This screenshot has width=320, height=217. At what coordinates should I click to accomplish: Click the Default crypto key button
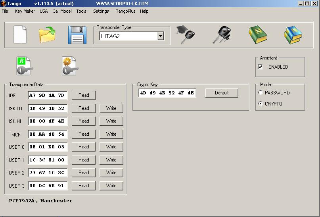222,93
